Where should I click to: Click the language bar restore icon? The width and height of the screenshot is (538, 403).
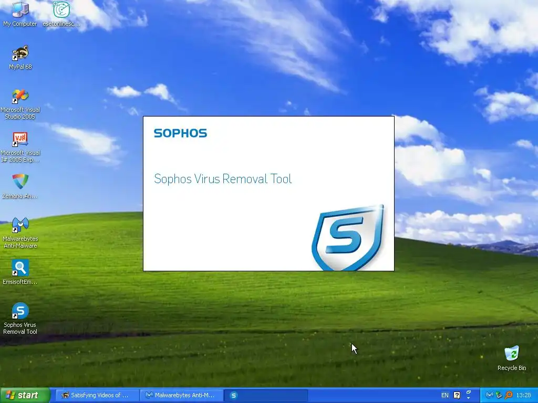point(469,391)
